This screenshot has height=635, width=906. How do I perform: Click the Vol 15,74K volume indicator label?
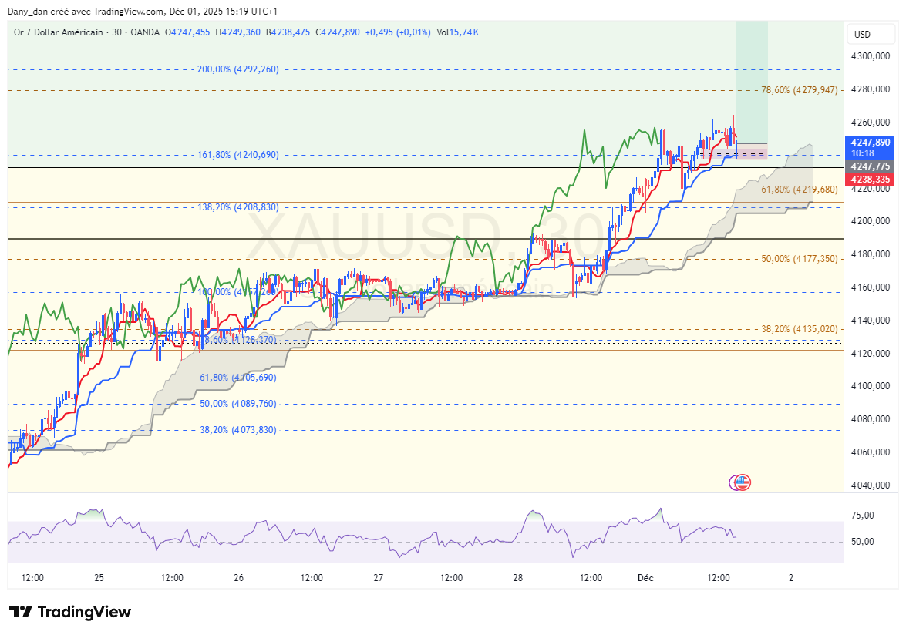click(457, 32)
